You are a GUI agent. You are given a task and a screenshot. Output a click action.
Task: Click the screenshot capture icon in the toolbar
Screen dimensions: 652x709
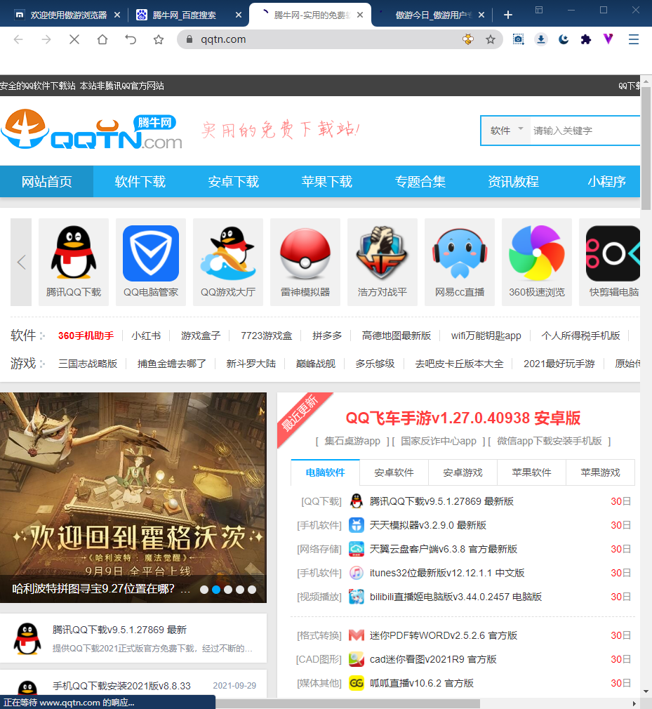518,39
